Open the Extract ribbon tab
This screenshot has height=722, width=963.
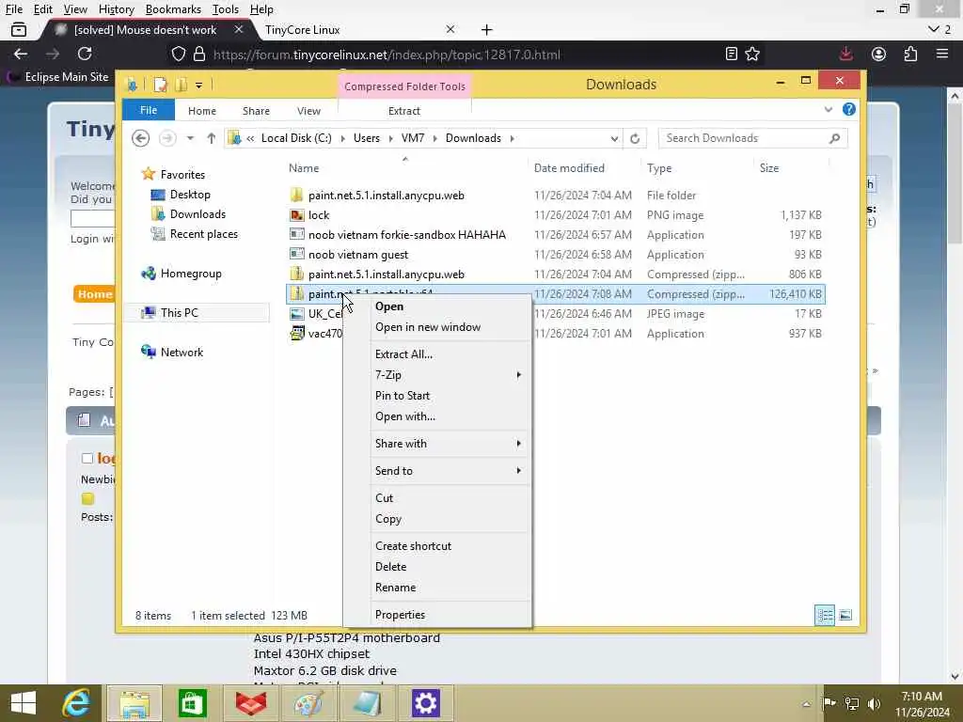[404, 111]
